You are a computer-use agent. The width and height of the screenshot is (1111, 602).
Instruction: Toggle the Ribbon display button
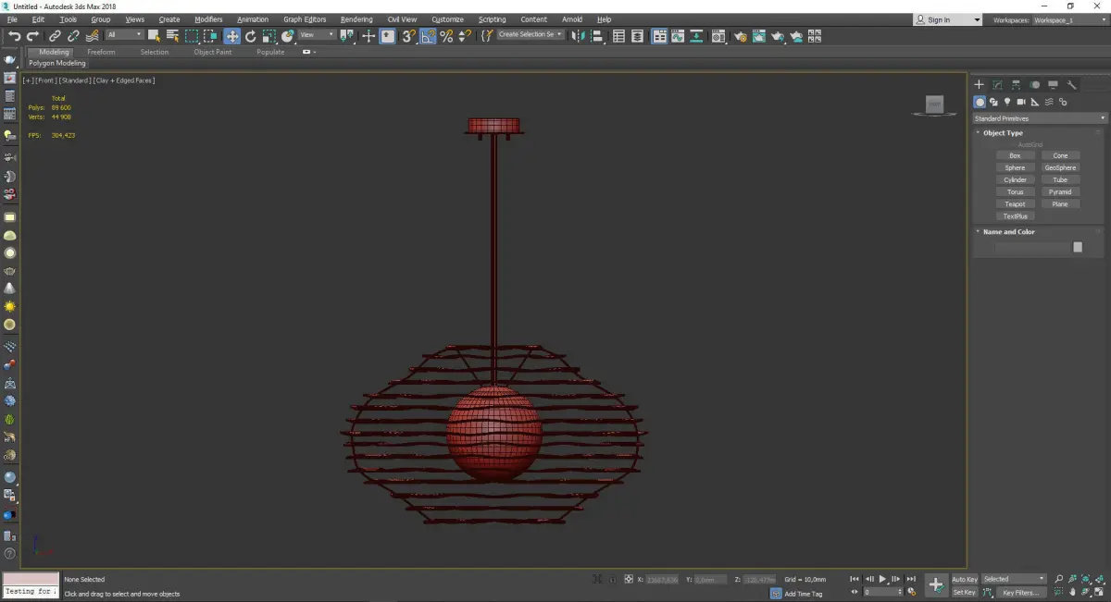pyautogui.click(x=659, y=36)
